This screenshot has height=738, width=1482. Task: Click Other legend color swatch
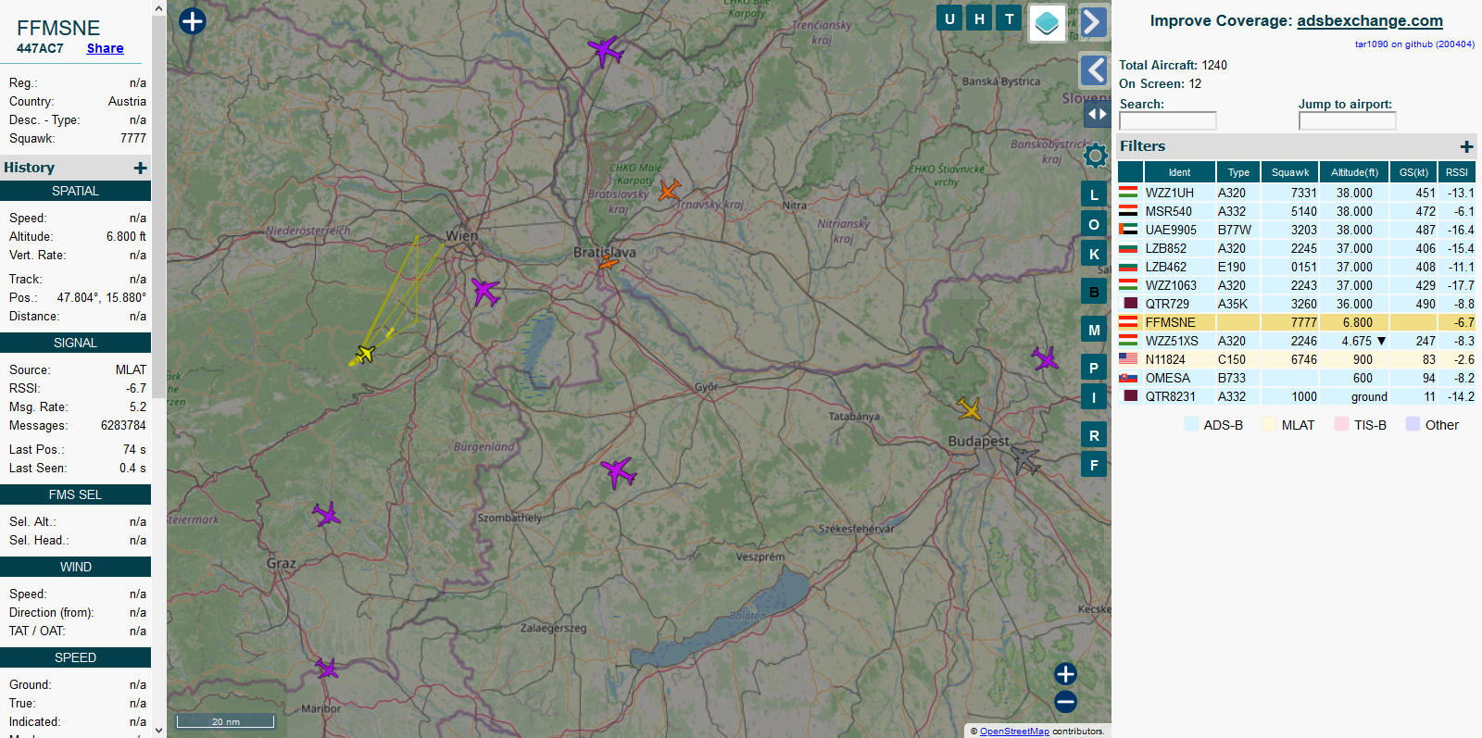tap(1413, 424)
